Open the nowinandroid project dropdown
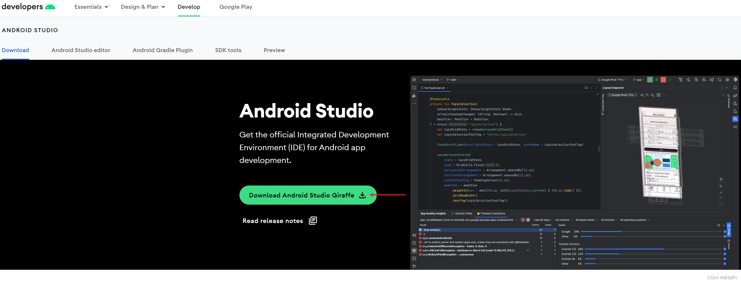This screenshot has width=741, height=282. click(x=432, y=80)
